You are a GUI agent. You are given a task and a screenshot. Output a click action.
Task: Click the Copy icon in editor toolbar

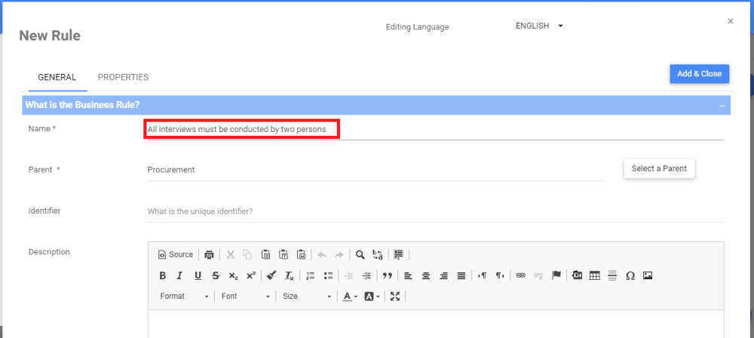click(247, 255)
